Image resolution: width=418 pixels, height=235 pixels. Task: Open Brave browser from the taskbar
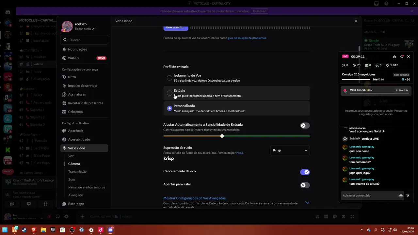tap(34, 230)
